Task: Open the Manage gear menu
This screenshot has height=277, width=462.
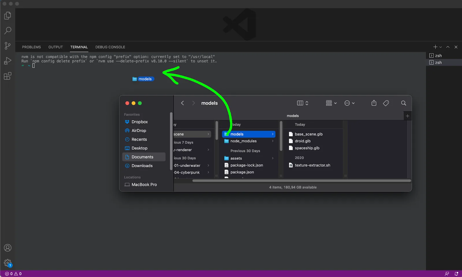Action: pyautogui.click(x=8, y=263)
